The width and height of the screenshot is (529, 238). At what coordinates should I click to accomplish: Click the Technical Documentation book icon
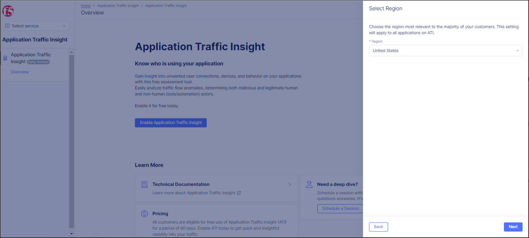pyautogui.click(x=144, y=184)
